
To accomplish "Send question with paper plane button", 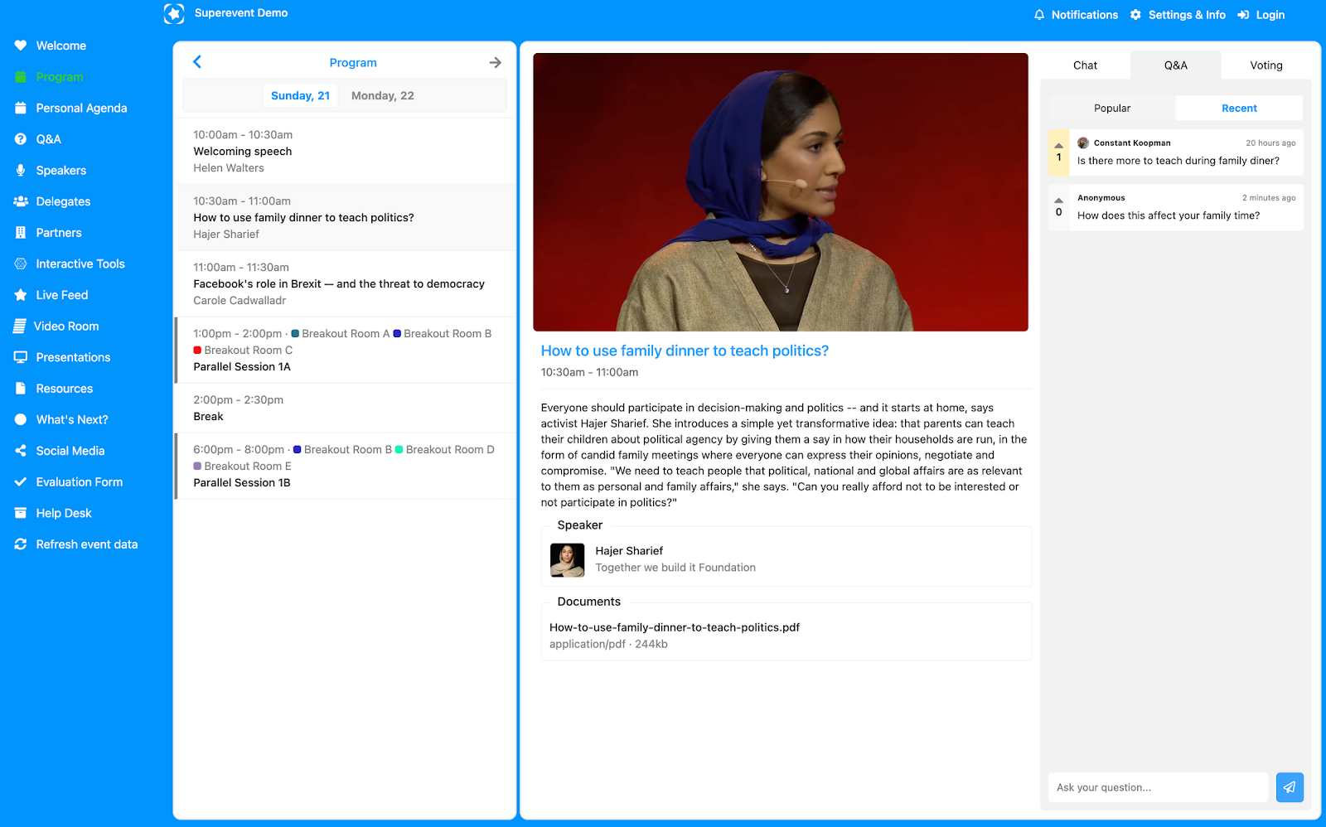I will click(1290, 787).
